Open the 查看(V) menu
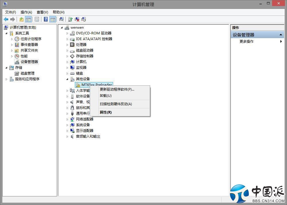 coord(42,12)
